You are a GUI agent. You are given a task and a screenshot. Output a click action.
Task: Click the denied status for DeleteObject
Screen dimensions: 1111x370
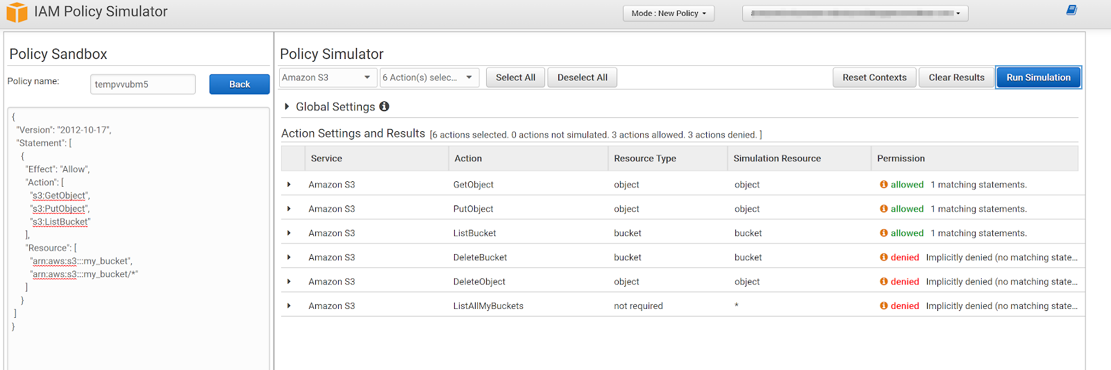(905, 282)
